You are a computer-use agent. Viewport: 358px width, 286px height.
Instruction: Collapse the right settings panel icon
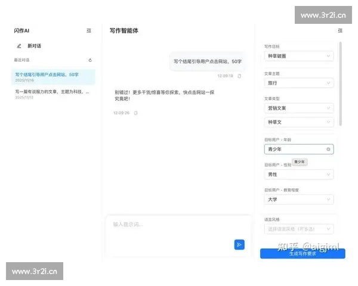[340, 30]
